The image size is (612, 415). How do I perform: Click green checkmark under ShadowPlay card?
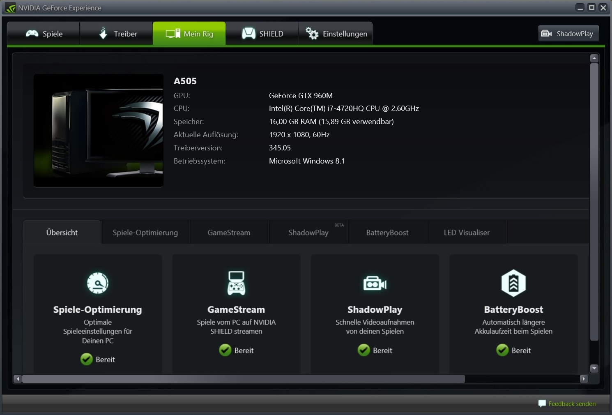[364, 350]
